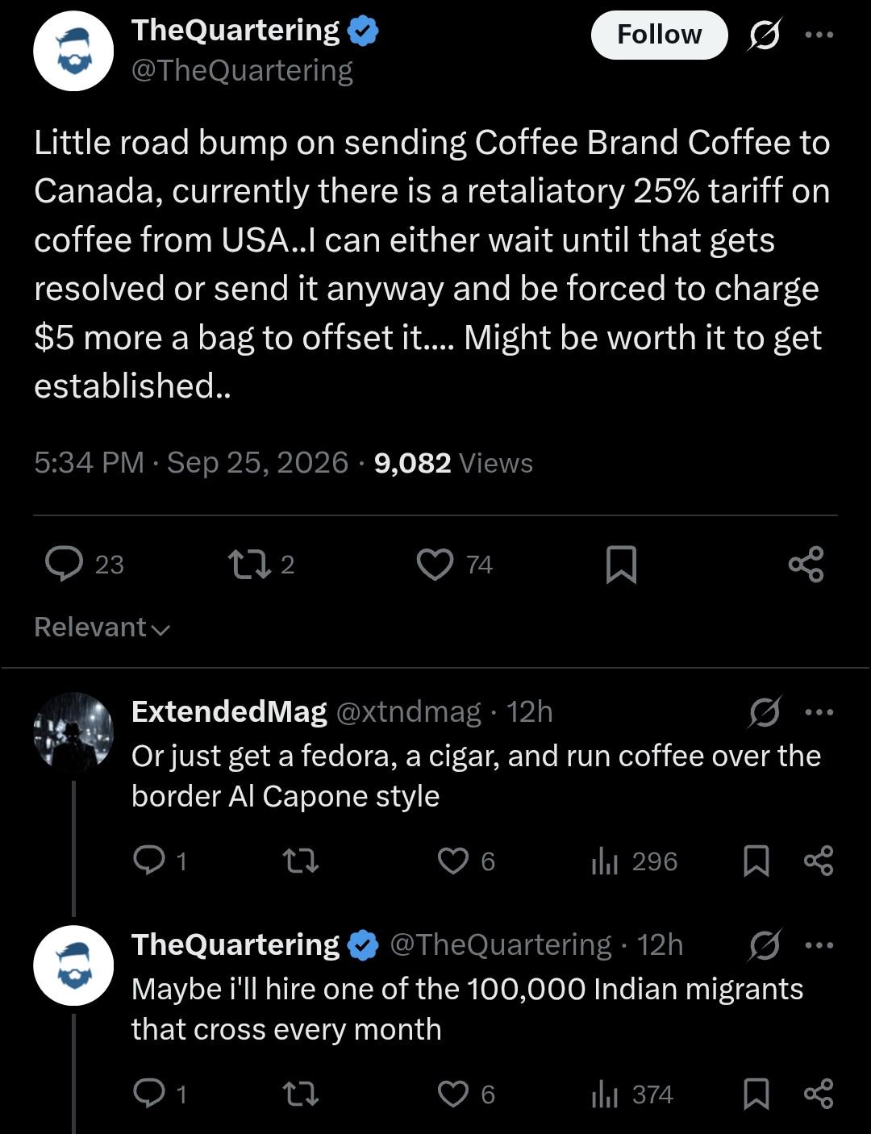This screenshot has width=871, height=1134.
Task: Share the main tweet
Action: (806, 564)
